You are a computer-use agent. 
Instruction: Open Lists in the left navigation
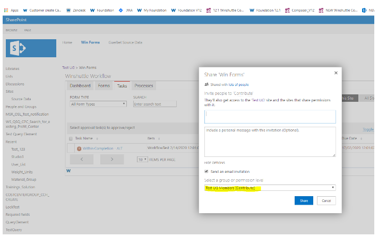[x=9, y=76]
